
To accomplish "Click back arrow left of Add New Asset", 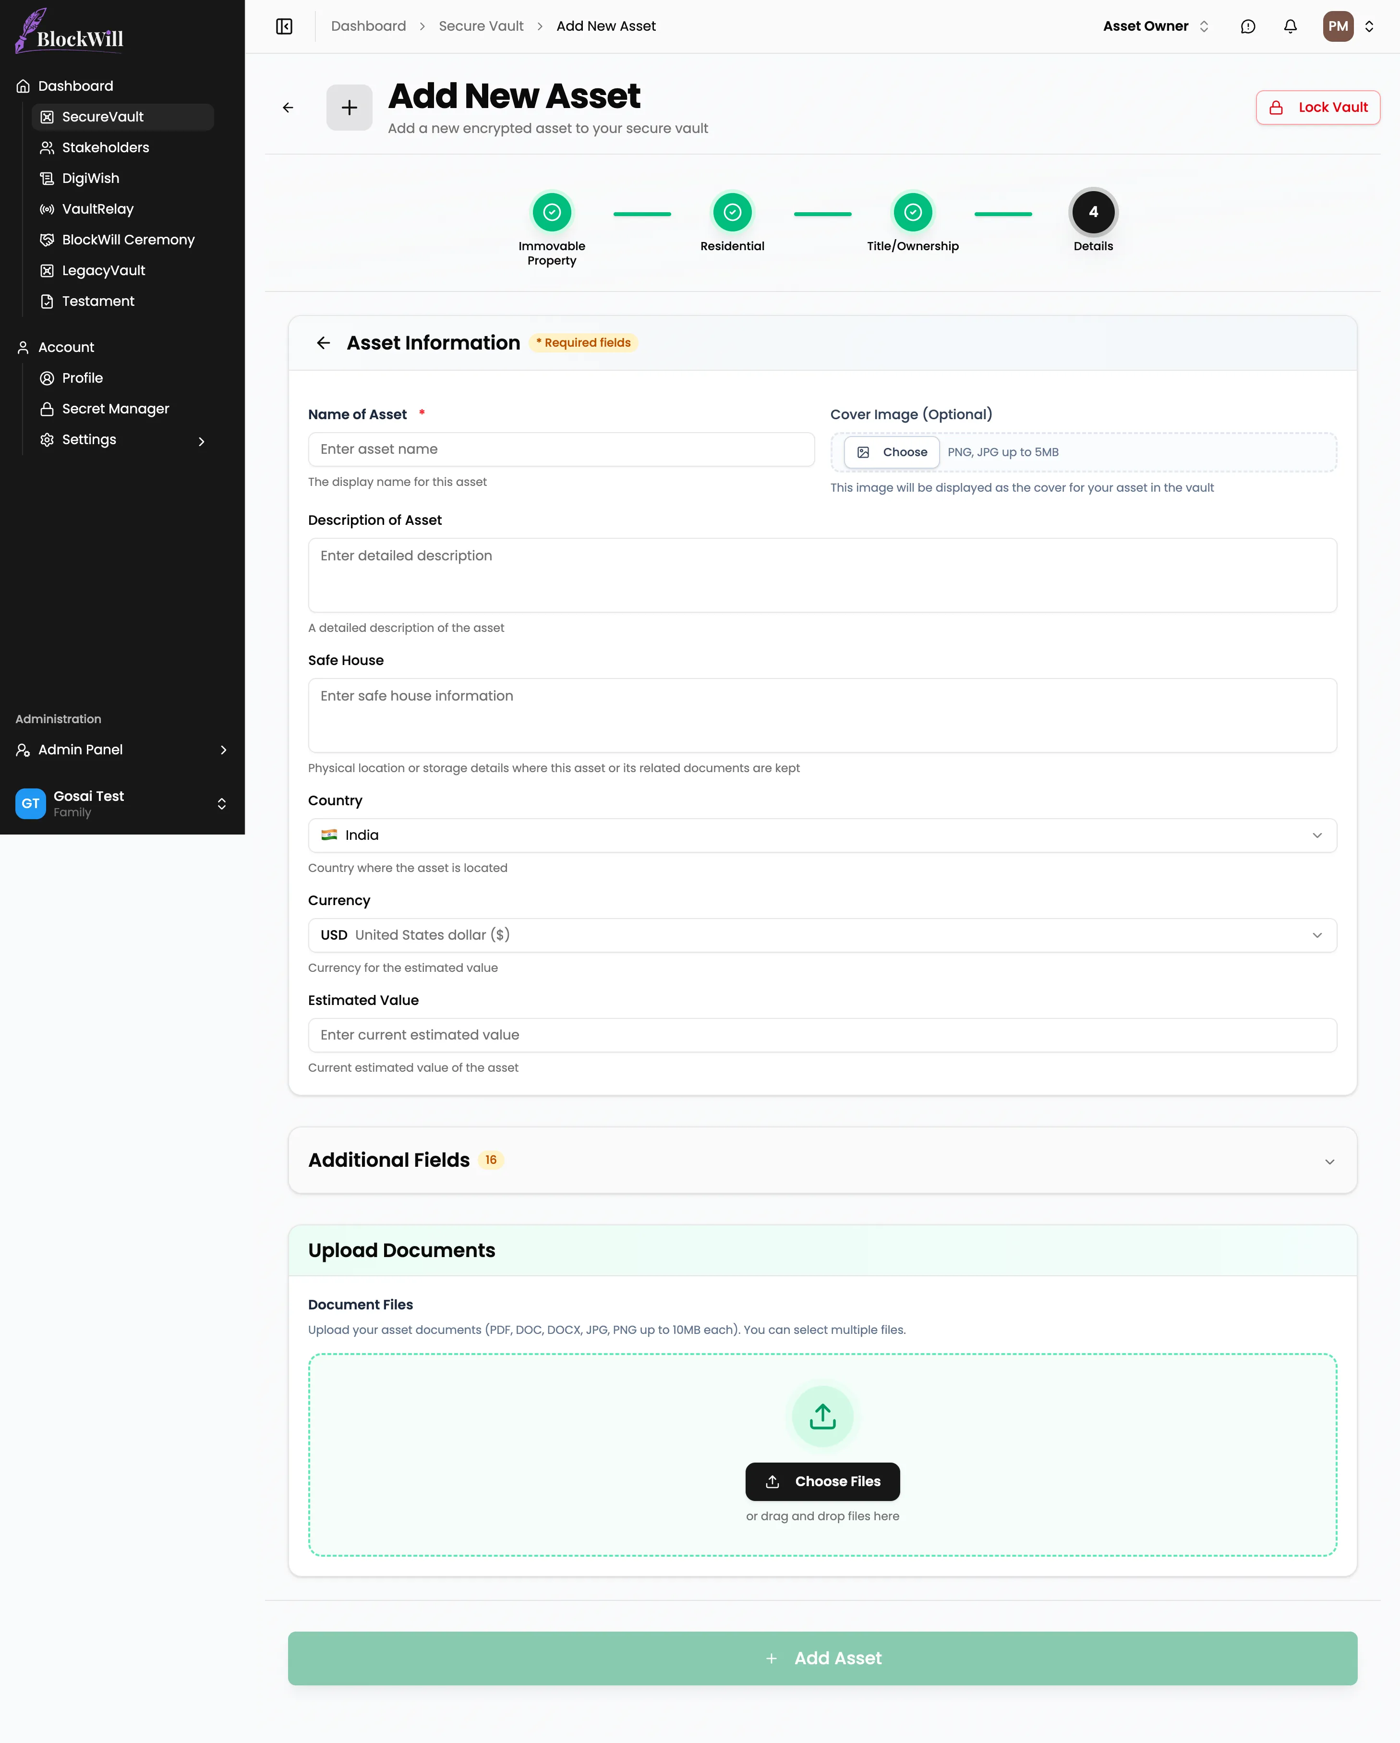I will pos(288,108).
